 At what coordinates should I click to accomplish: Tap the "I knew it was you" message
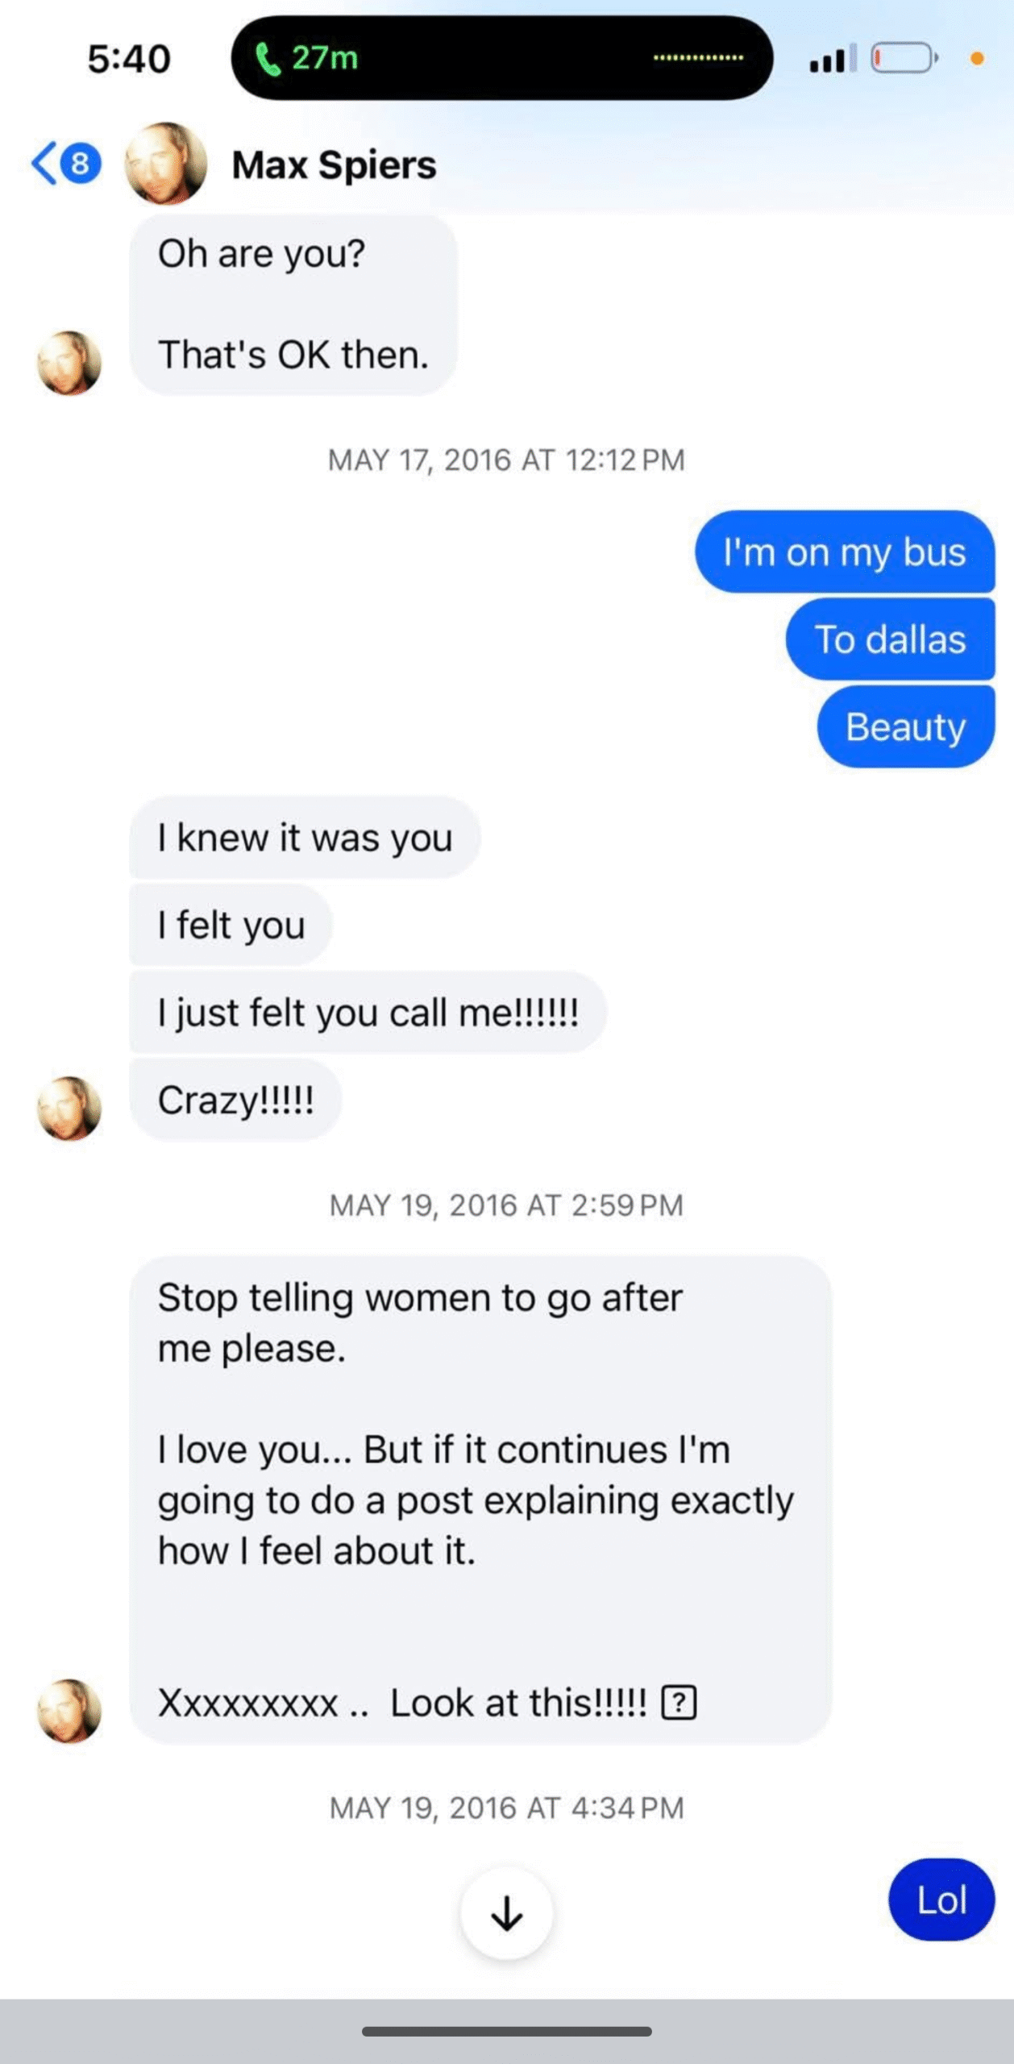(305, 838)
